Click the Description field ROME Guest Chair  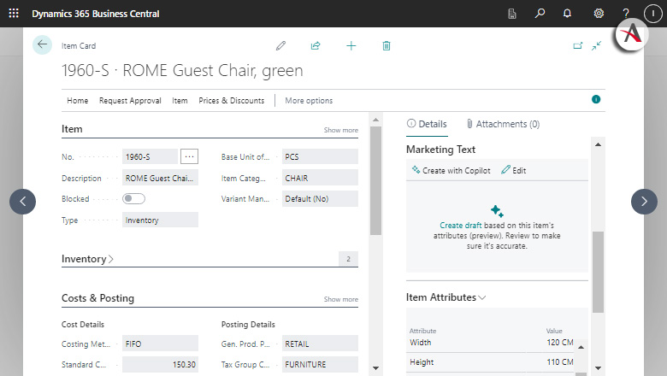[x=160, y=178]
